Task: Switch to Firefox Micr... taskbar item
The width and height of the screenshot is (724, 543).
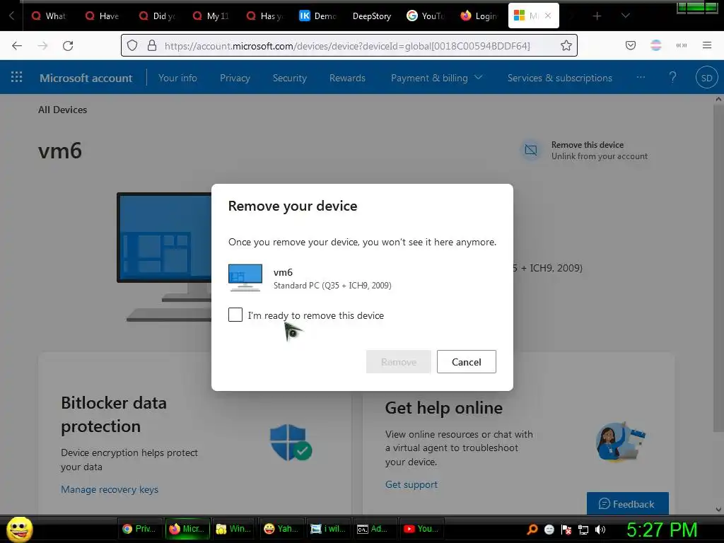Action: tap(187, 529)
